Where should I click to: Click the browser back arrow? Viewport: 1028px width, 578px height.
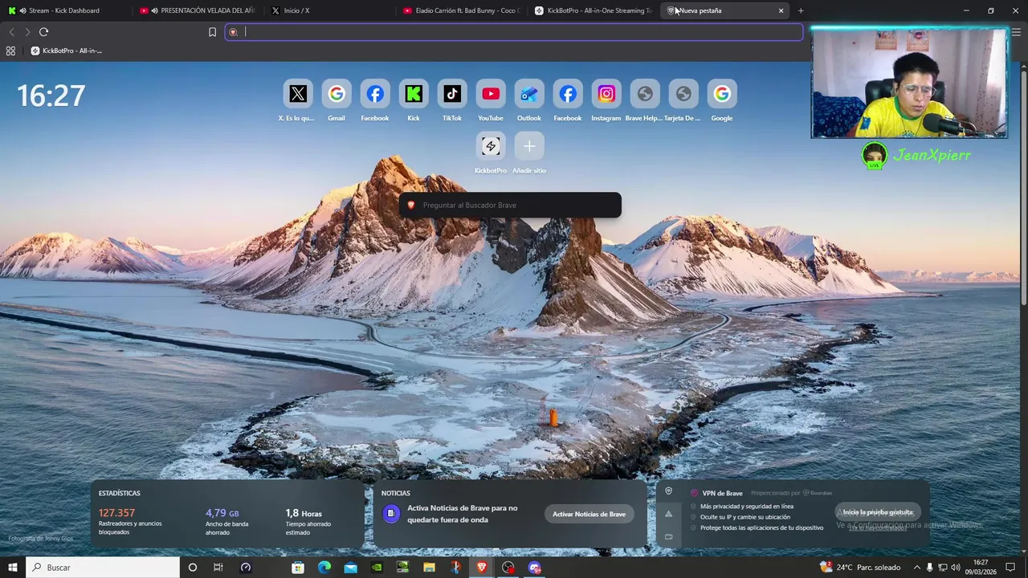point(11,32)
